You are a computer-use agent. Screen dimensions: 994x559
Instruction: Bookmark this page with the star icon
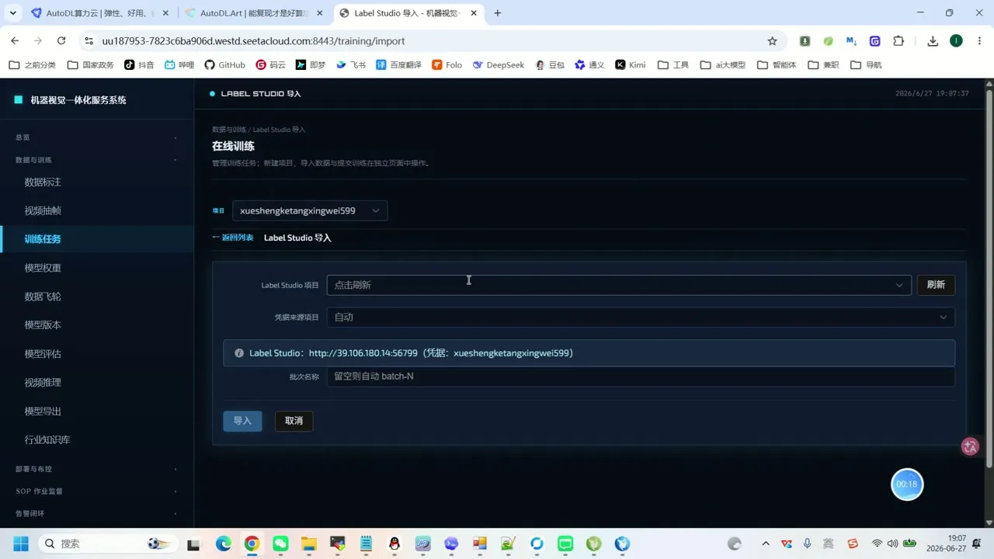[x=772, y=40]
